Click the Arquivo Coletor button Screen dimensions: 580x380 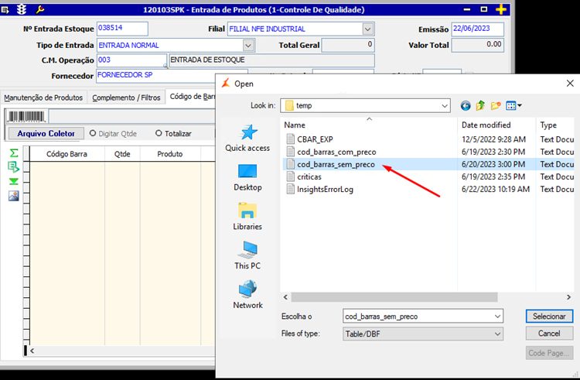click(x=46, y=134)
